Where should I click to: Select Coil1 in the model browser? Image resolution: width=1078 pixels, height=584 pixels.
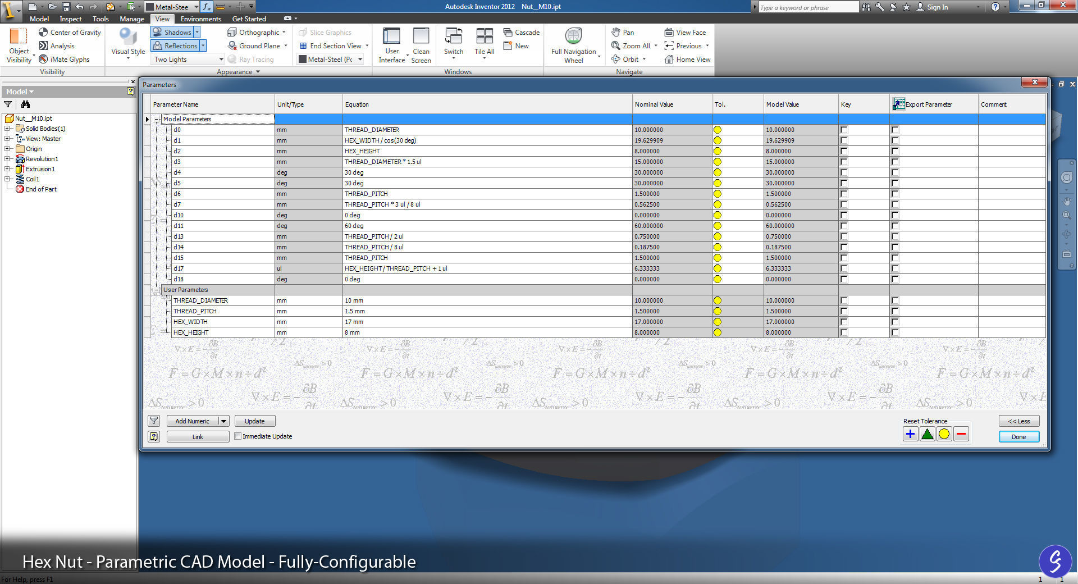click(x=33, y=179)
